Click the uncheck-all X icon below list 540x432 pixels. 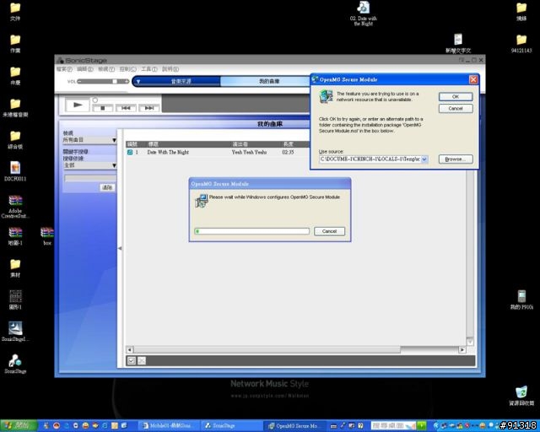click(x=142, y=360)
